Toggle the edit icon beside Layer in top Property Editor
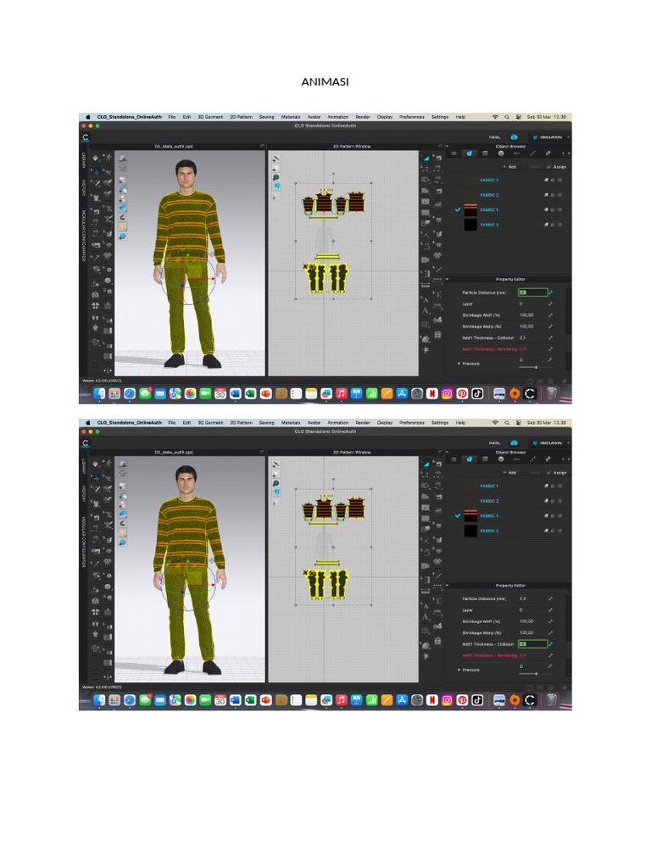The width and height of the screenshot is (651, 868). pyautogui.click(x=550, y=303)
